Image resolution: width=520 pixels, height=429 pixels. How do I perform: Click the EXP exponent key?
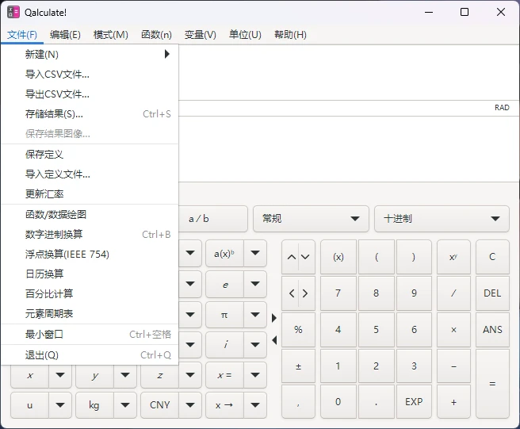(414, 402)
